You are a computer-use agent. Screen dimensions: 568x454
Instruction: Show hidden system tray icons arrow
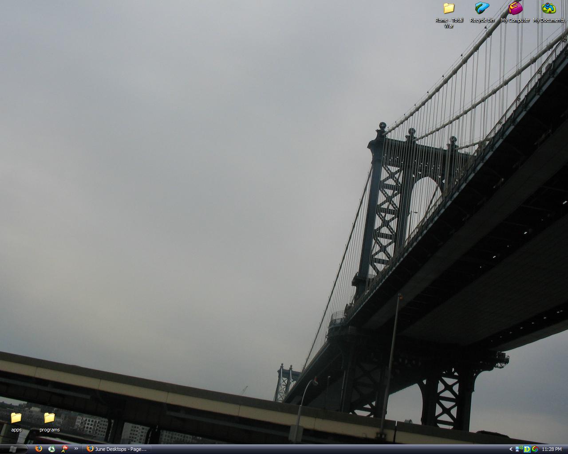(511, 449)
